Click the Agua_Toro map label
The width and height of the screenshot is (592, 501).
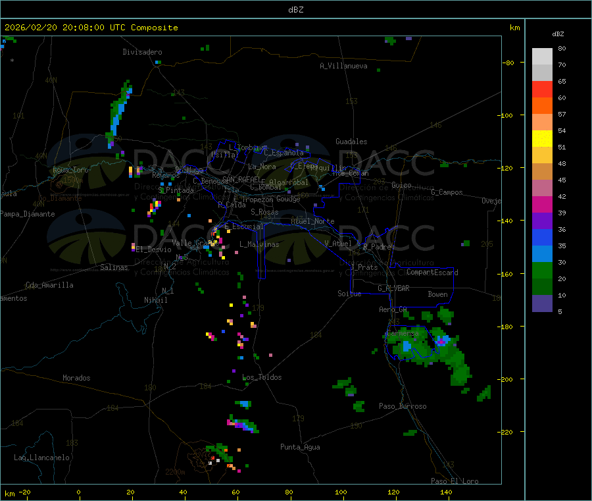tap(70, 170)
